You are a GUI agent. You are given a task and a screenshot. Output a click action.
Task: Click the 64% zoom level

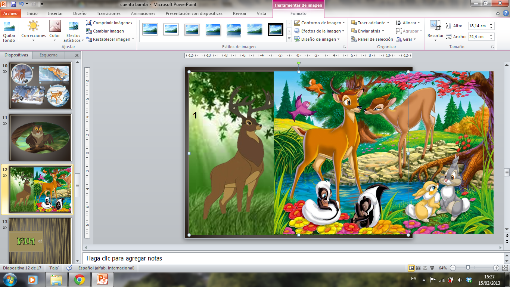pyautogui.click(x=443, y=268)
